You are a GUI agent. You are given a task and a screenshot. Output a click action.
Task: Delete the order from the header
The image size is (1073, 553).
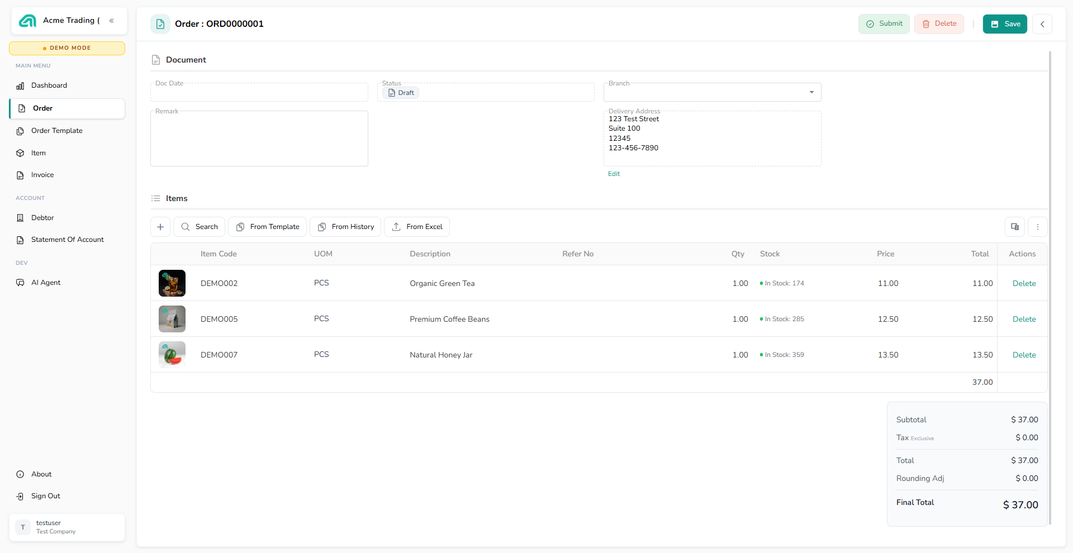click(x=939, y=24)
